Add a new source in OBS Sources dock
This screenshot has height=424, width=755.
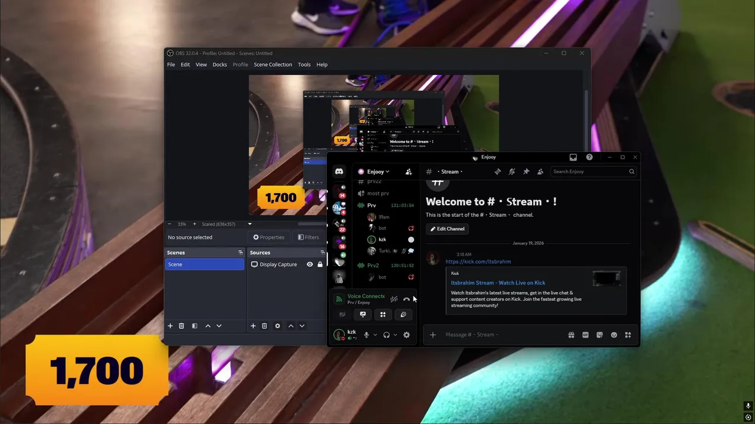(x=253, y=326)
